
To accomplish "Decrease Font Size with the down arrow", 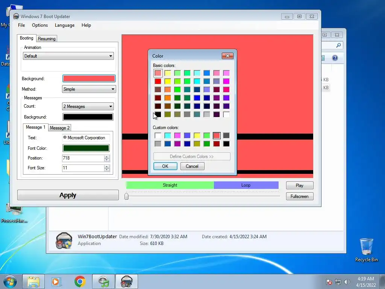I will click(x=107, y=170).
